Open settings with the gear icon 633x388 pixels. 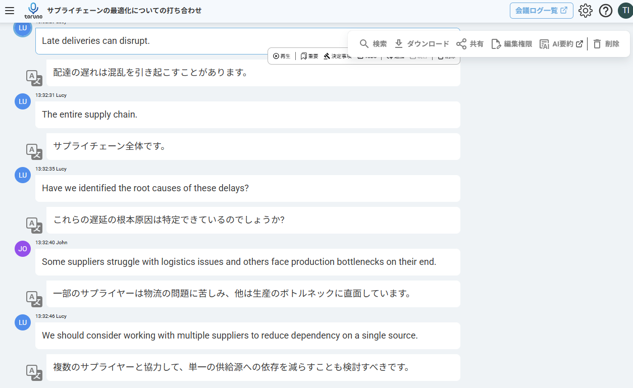click(586, 11)
